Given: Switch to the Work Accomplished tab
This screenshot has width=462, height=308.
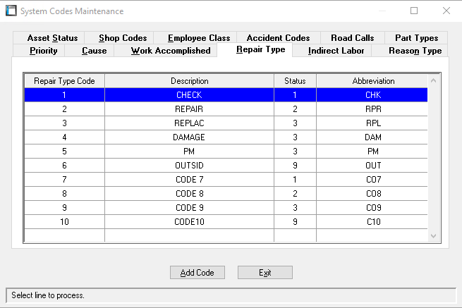Looking at the screenshot, I should point(171,51).
